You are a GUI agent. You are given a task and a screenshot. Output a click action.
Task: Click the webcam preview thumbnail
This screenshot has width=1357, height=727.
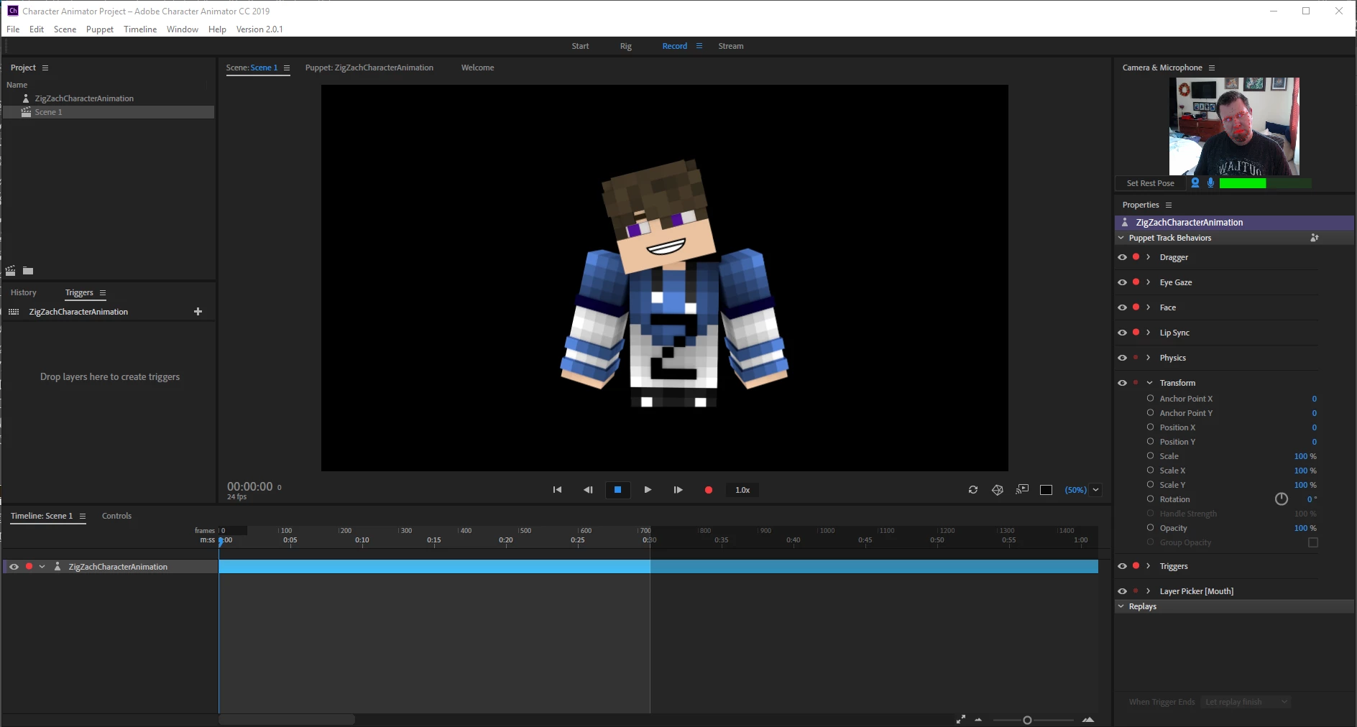(x=1234, y=126)
